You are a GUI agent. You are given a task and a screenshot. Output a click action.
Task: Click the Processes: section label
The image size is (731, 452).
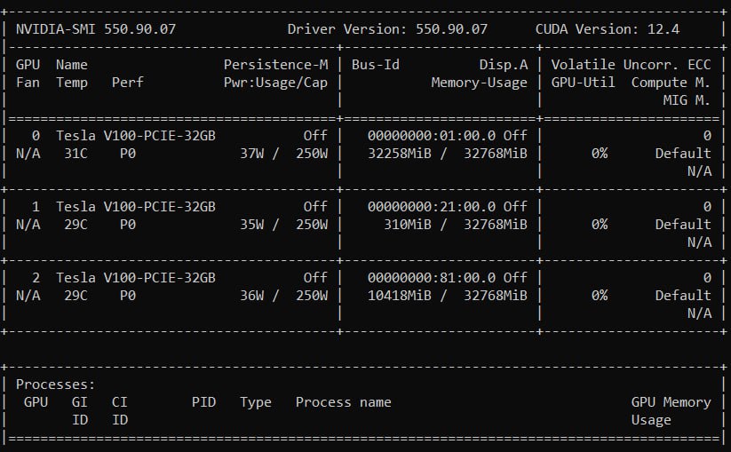(55, 384)
